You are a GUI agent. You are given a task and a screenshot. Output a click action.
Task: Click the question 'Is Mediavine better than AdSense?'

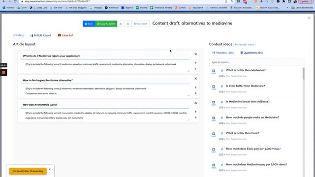click(x=248, y=102)
